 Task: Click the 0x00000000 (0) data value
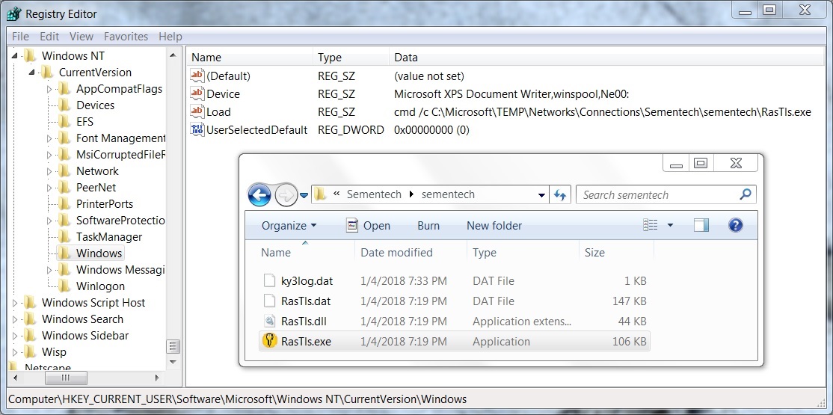[431, 130]
